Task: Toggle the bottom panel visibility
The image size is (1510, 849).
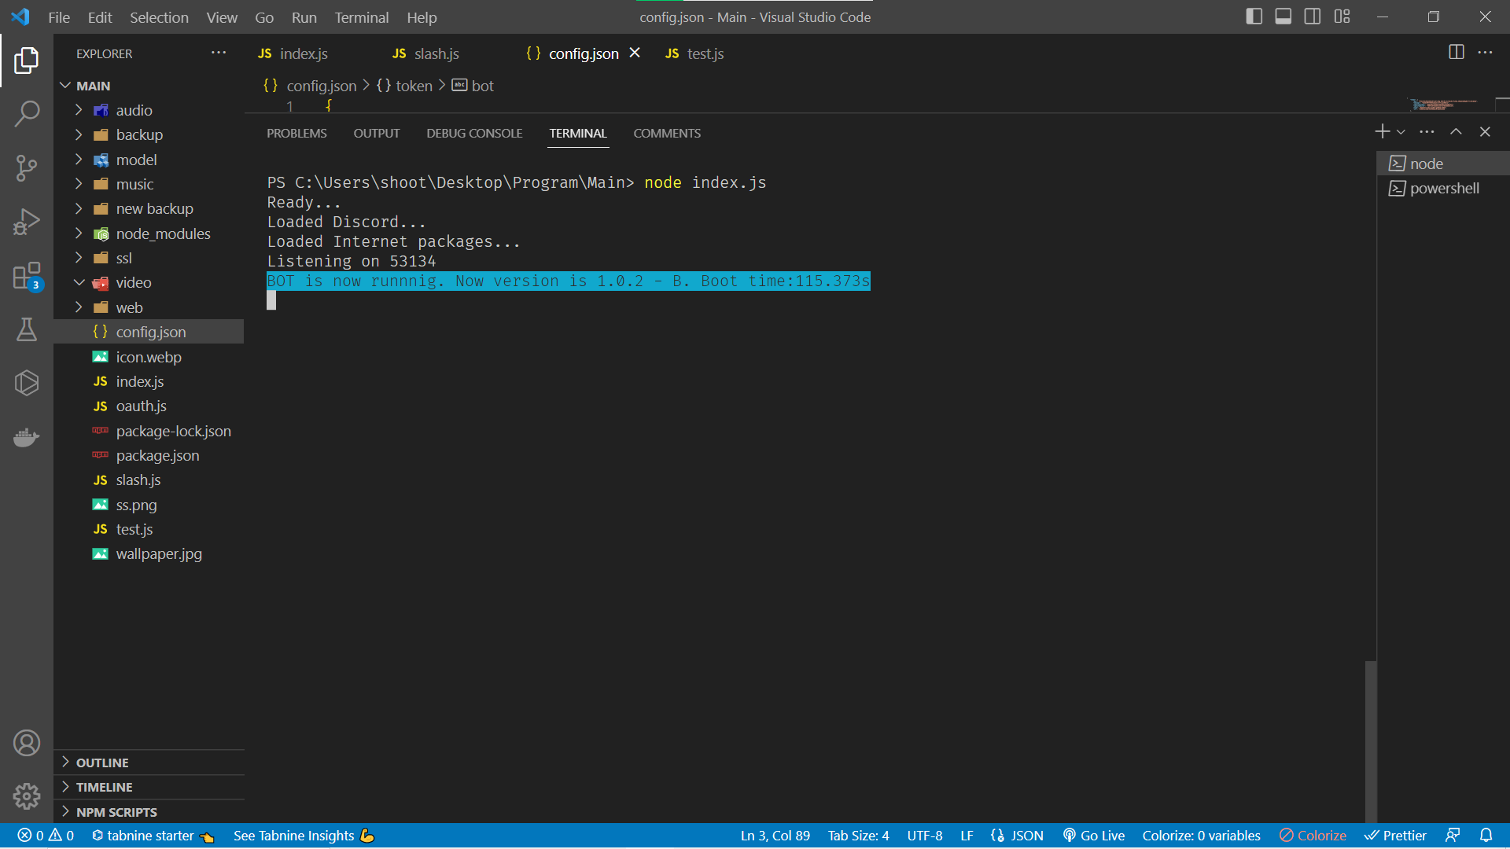Action: [x=1283, y=17]
